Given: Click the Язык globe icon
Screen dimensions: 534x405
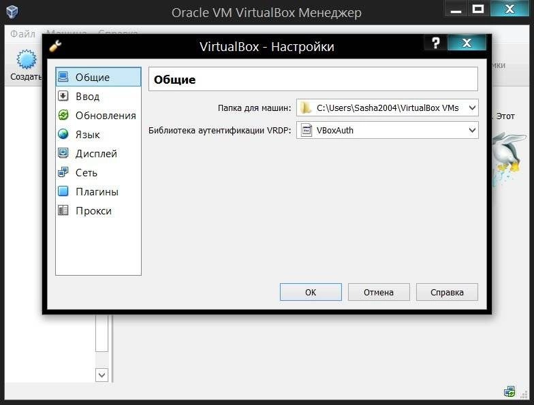Looking at the screenshot, I should (x=63, y=134).
